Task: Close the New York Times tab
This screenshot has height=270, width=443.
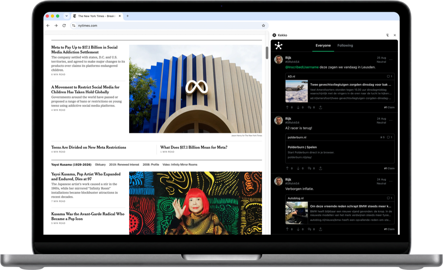Action: click(120, 16)
